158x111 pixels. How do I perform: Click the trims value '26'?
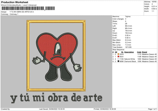(x=126, y=24)
